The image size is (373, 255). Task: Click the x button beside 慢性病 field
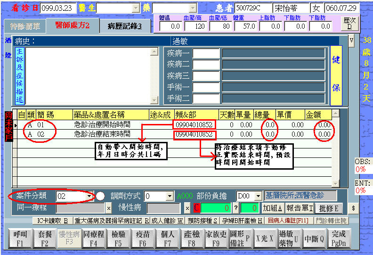click(187, 208)
